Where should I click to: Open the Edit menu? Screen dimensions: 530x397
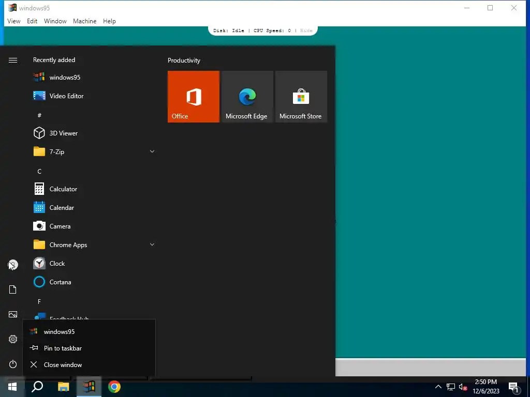pos(32,21)
